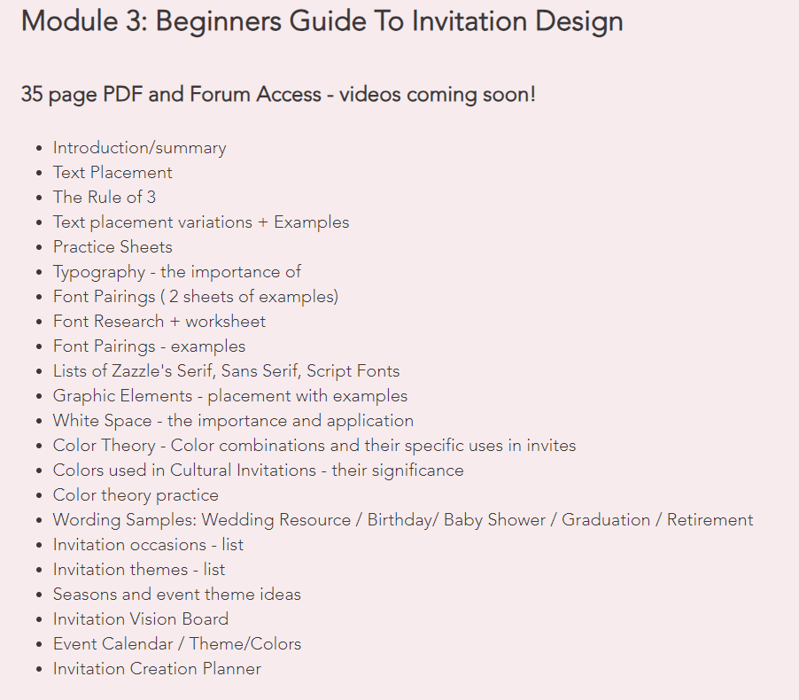
Task: Click the 35 page PDF subheading
Action: 278,95
